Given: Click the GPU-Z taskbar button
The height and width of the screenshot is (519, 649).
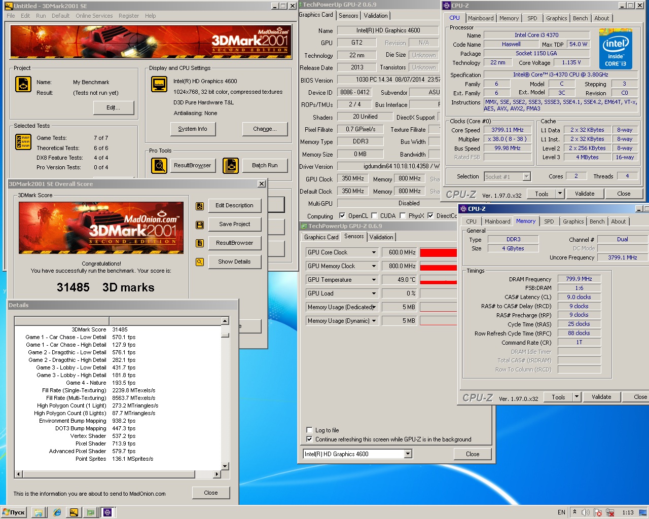Looking at the screenshot, I should pos(91,512).
